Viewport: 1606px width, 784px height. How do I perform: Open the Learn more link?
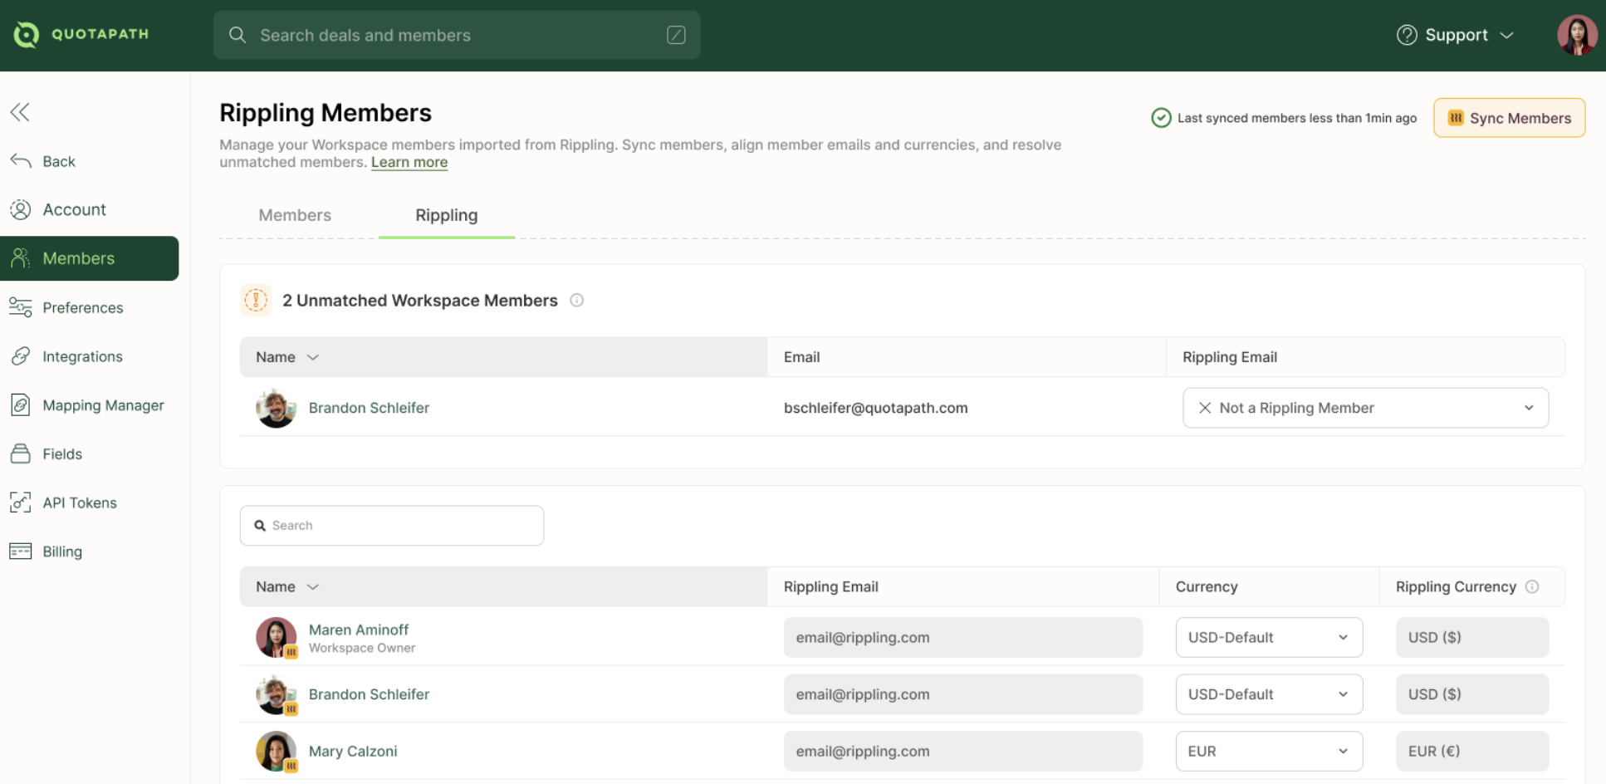pos(409,163)
